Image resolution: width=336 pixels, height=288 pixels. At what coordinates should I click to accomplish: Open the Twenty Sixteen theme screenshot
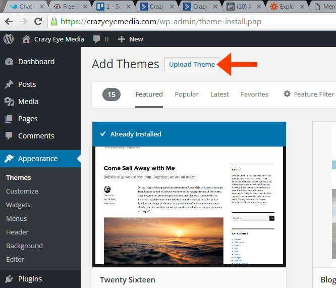coord(189,206)
